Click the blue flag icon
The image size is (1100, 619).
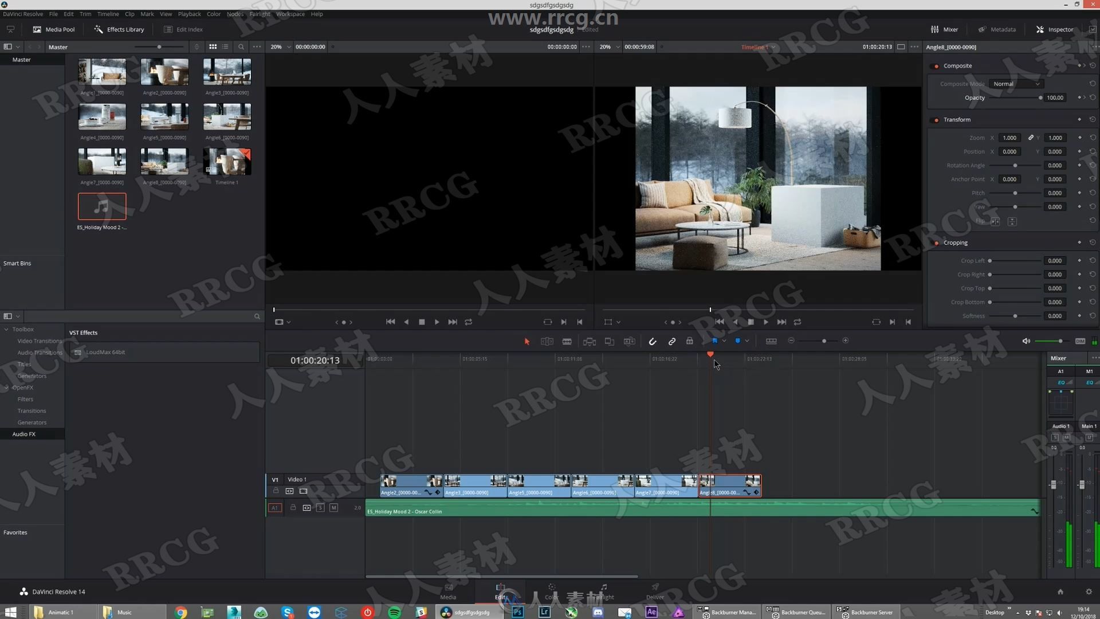coord(714,341)
